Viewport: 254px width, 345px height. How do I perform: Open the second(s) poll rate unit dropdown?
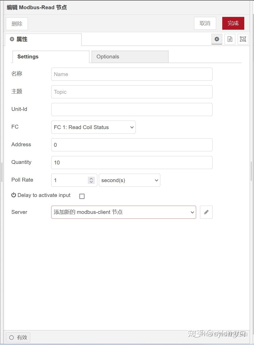click(x=130, y=180)
